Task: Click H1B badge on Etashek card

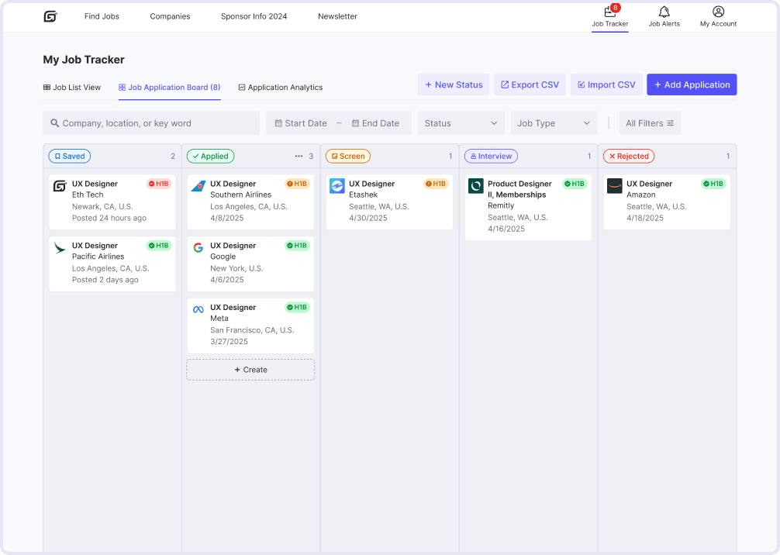Action: click(437, 184)
